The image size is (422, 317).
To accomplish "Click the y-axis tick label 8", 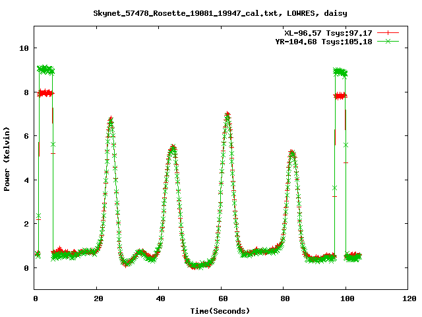I will [x=26, y=92].
